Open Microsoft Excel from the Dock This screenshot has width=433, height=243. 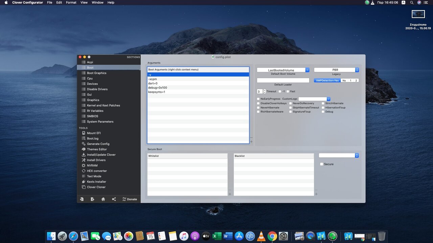[x=217, y=236]
